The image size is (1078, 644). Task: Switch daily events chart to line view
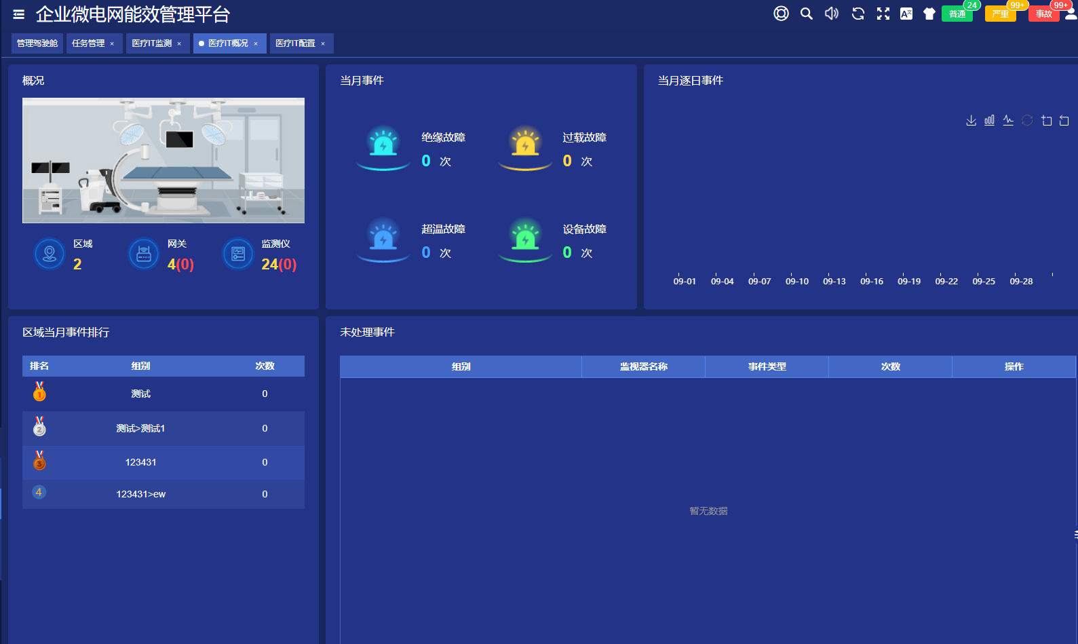click(x=1008, y=121)
